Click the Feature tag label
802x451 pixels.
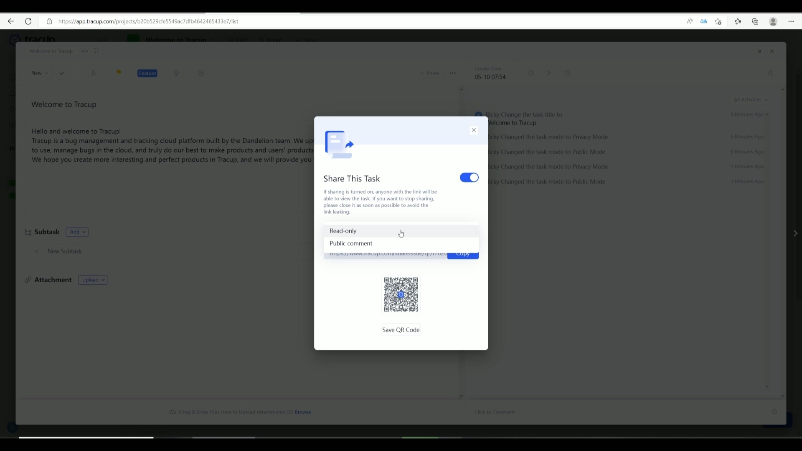147,73
